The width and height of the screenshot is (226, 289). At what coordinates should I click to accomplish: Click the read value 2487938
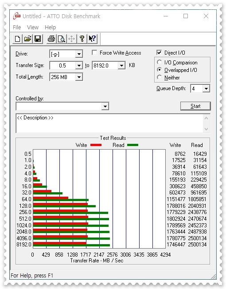click(197, 232)
